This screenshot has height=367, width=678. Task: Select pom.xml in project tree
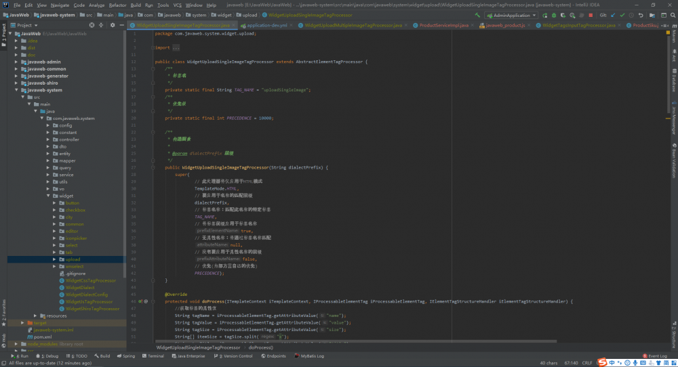click(x=43, y=337)
